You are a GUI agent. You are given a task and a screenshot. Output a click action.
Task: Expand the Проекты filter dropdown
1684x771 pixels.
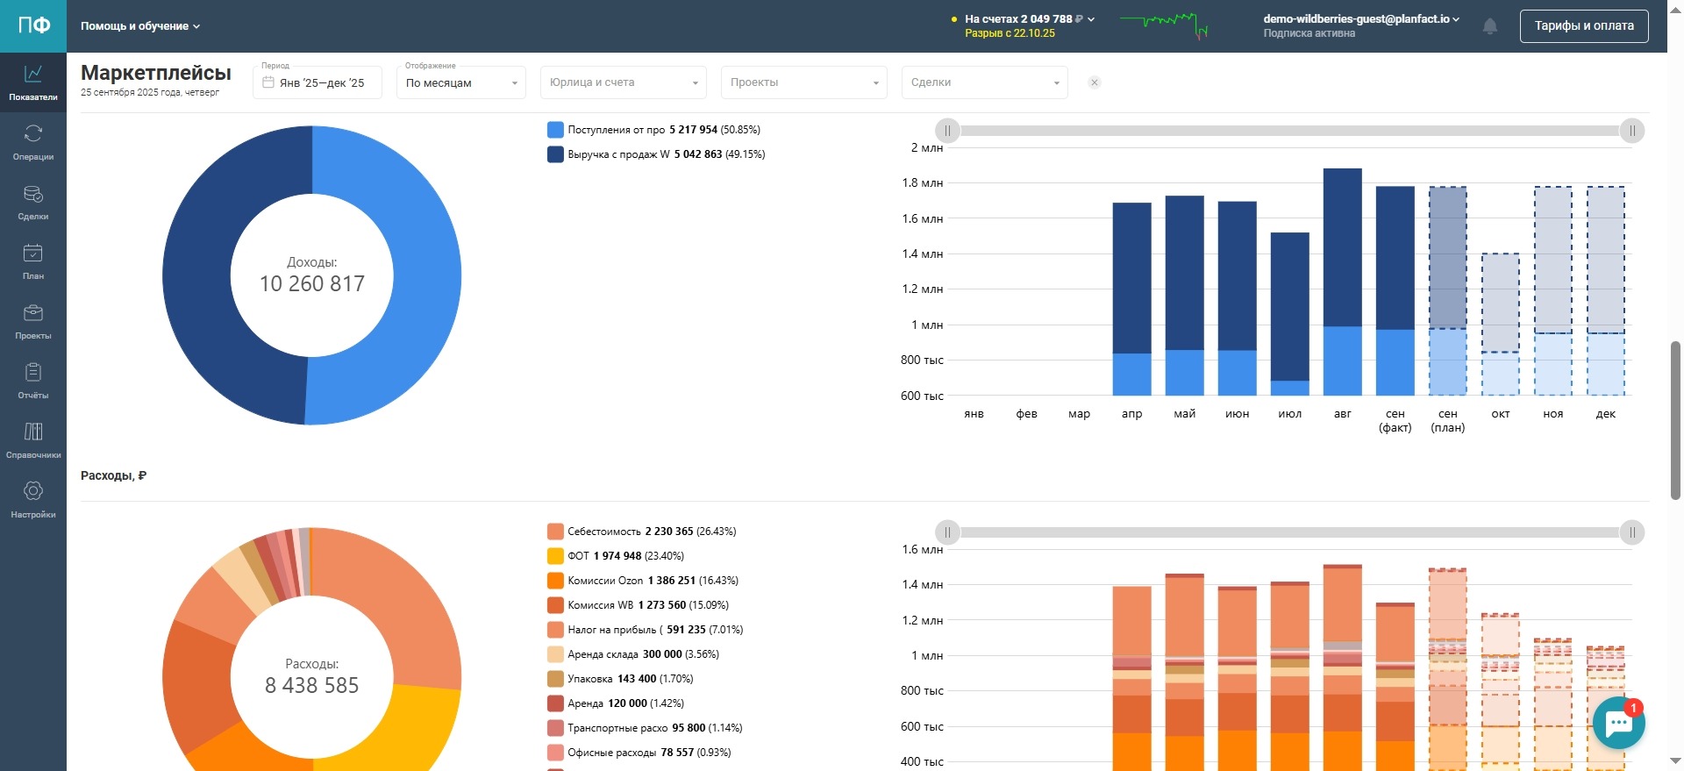[x=803, y=82]
